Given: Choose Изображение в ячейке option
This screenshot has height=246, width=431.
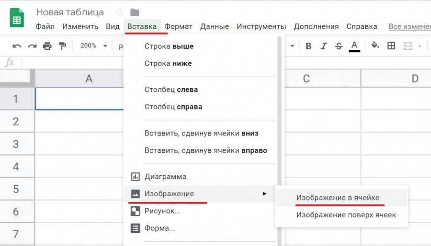Looking at the screenshot, I should coord(338,198).
